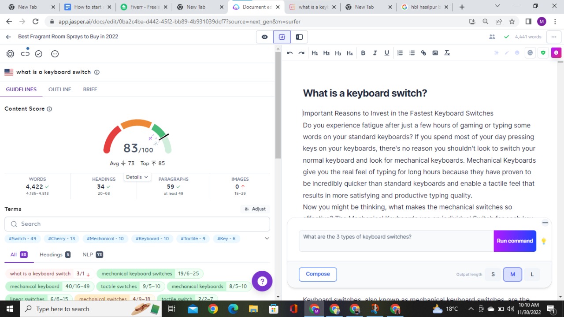Insert numbered list
Image resolution: width=564 pixels, height=317 pixels.
click(400, 53)
